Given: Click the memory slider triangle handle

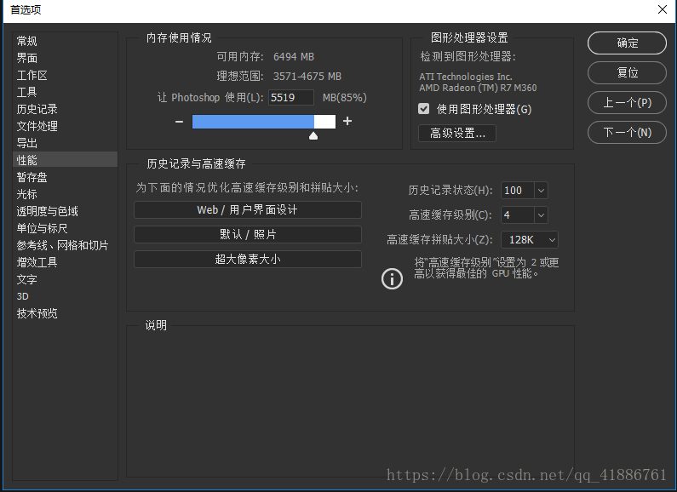Looking at the screenshot, I should coord(313,136).
